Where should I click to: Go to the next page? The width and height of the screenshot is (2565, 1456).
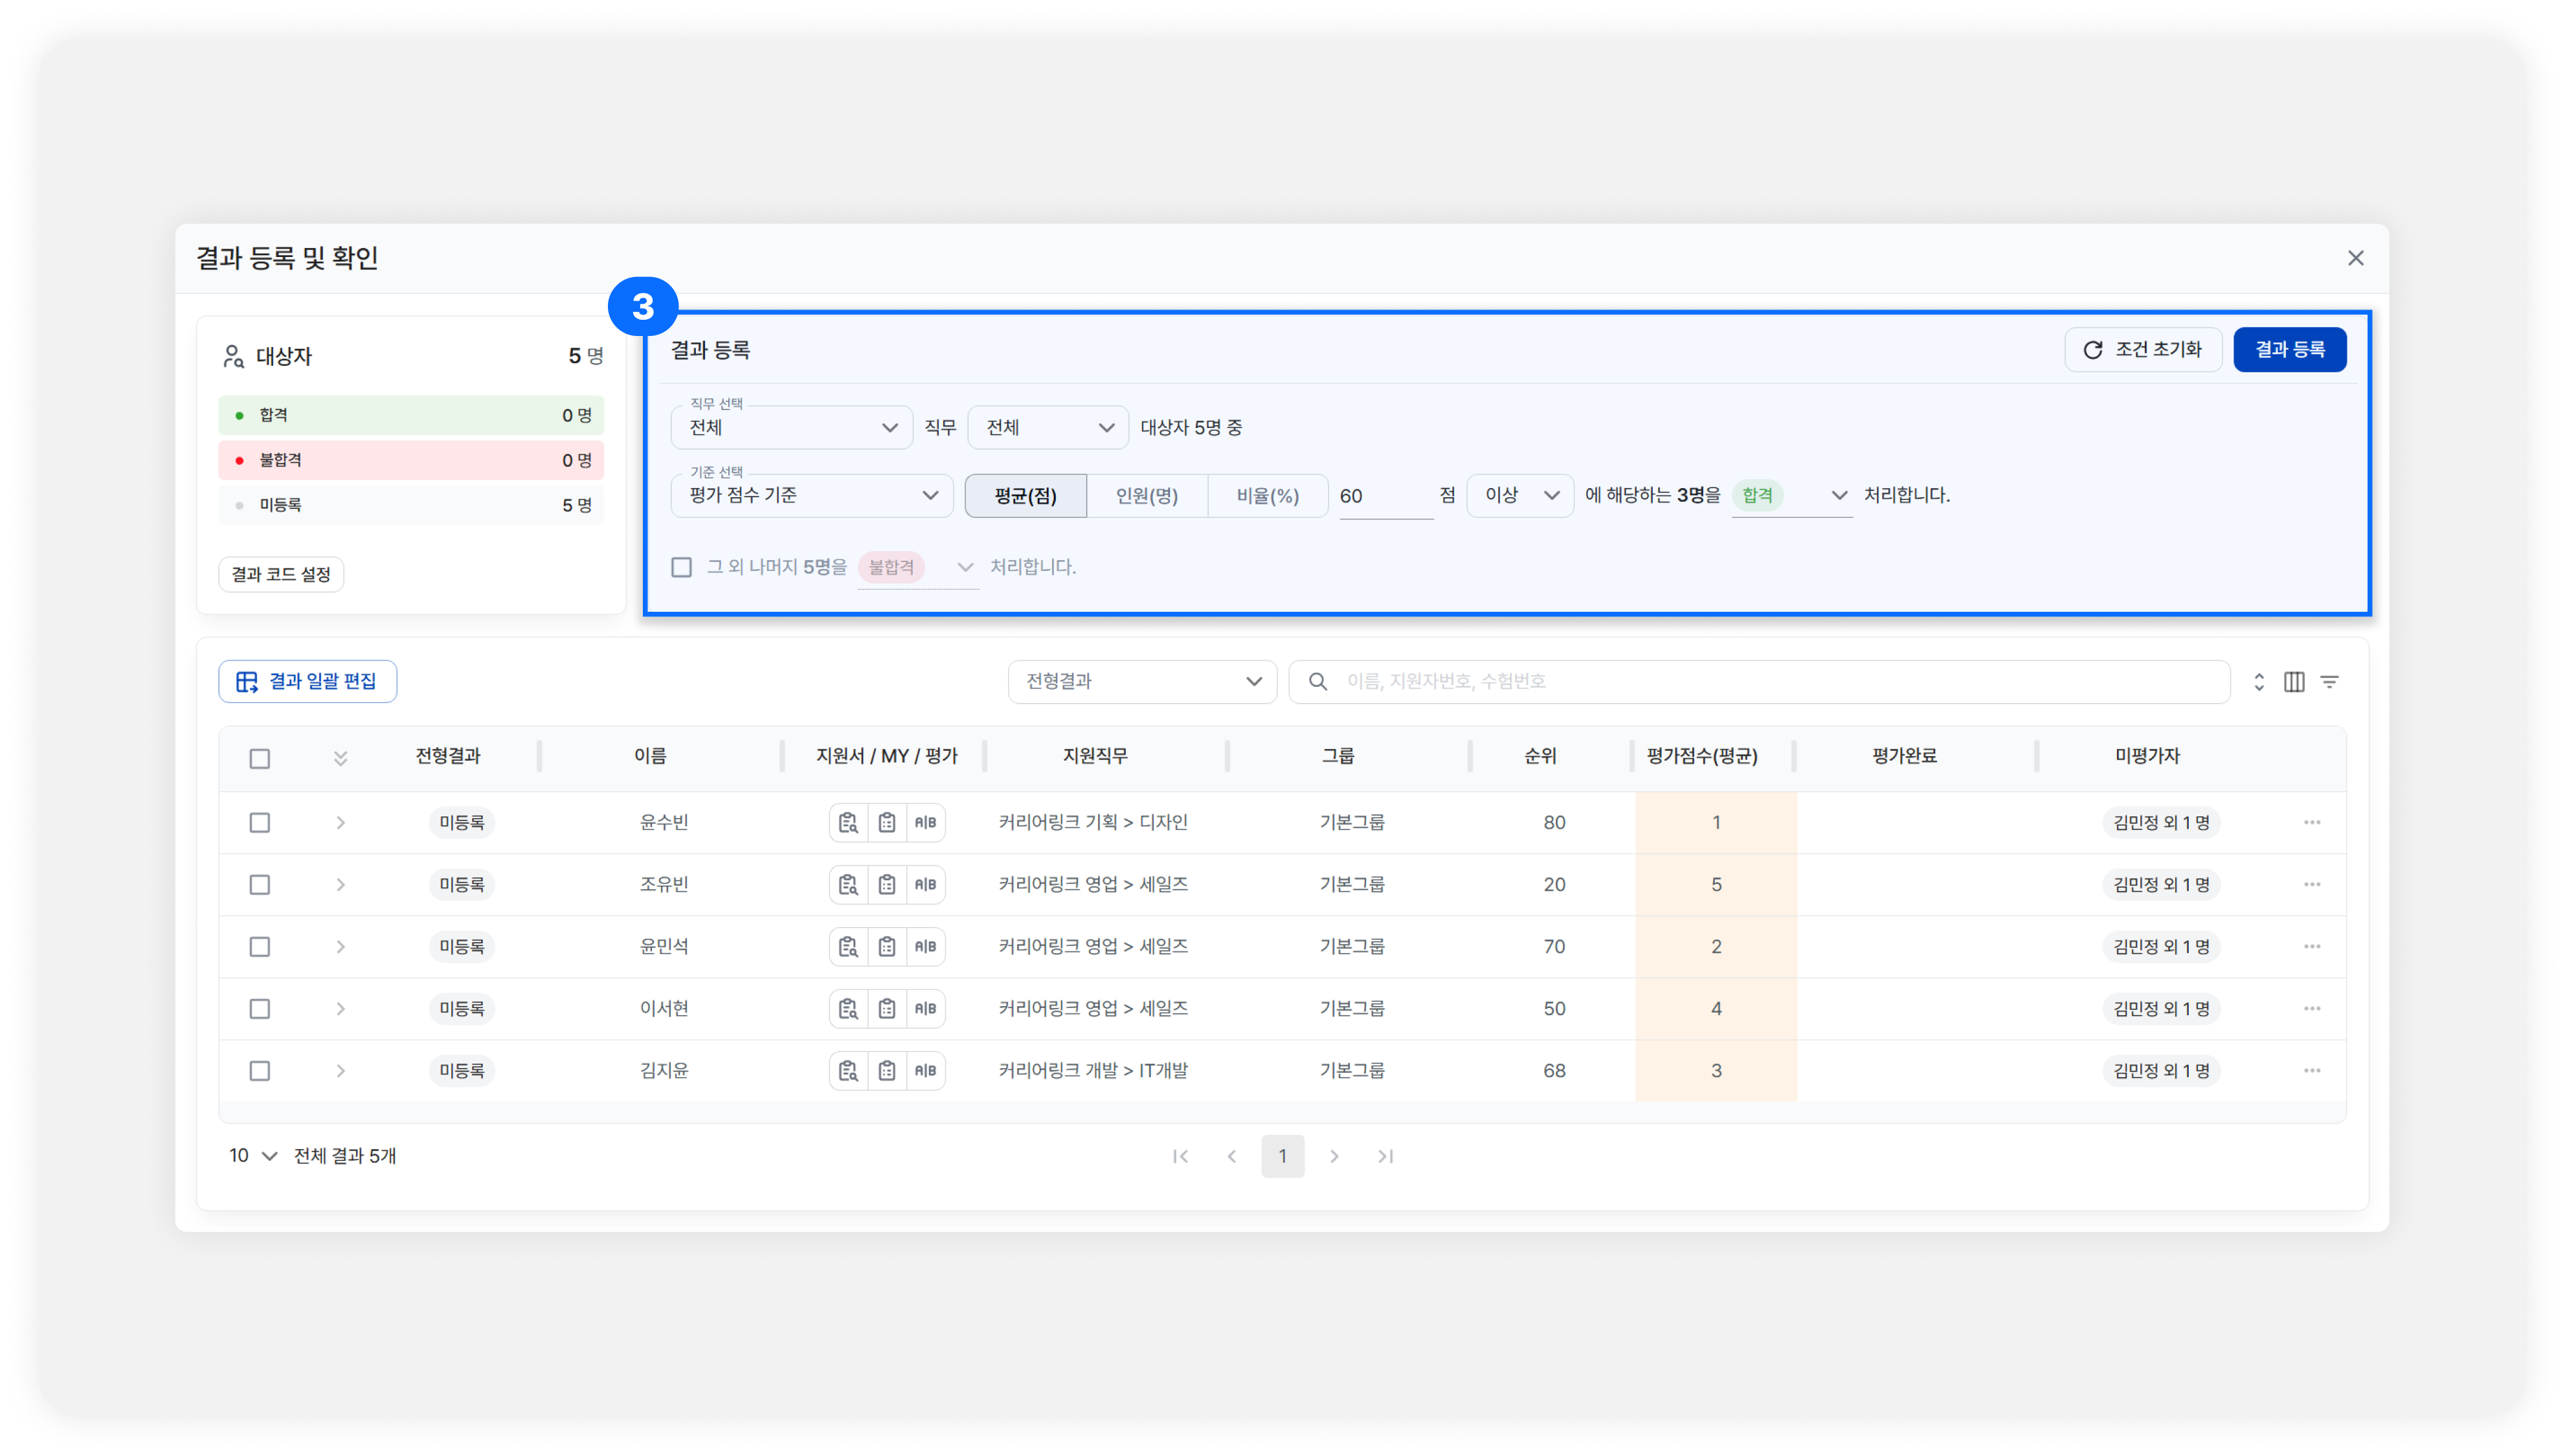[x=1334, y=1156]
